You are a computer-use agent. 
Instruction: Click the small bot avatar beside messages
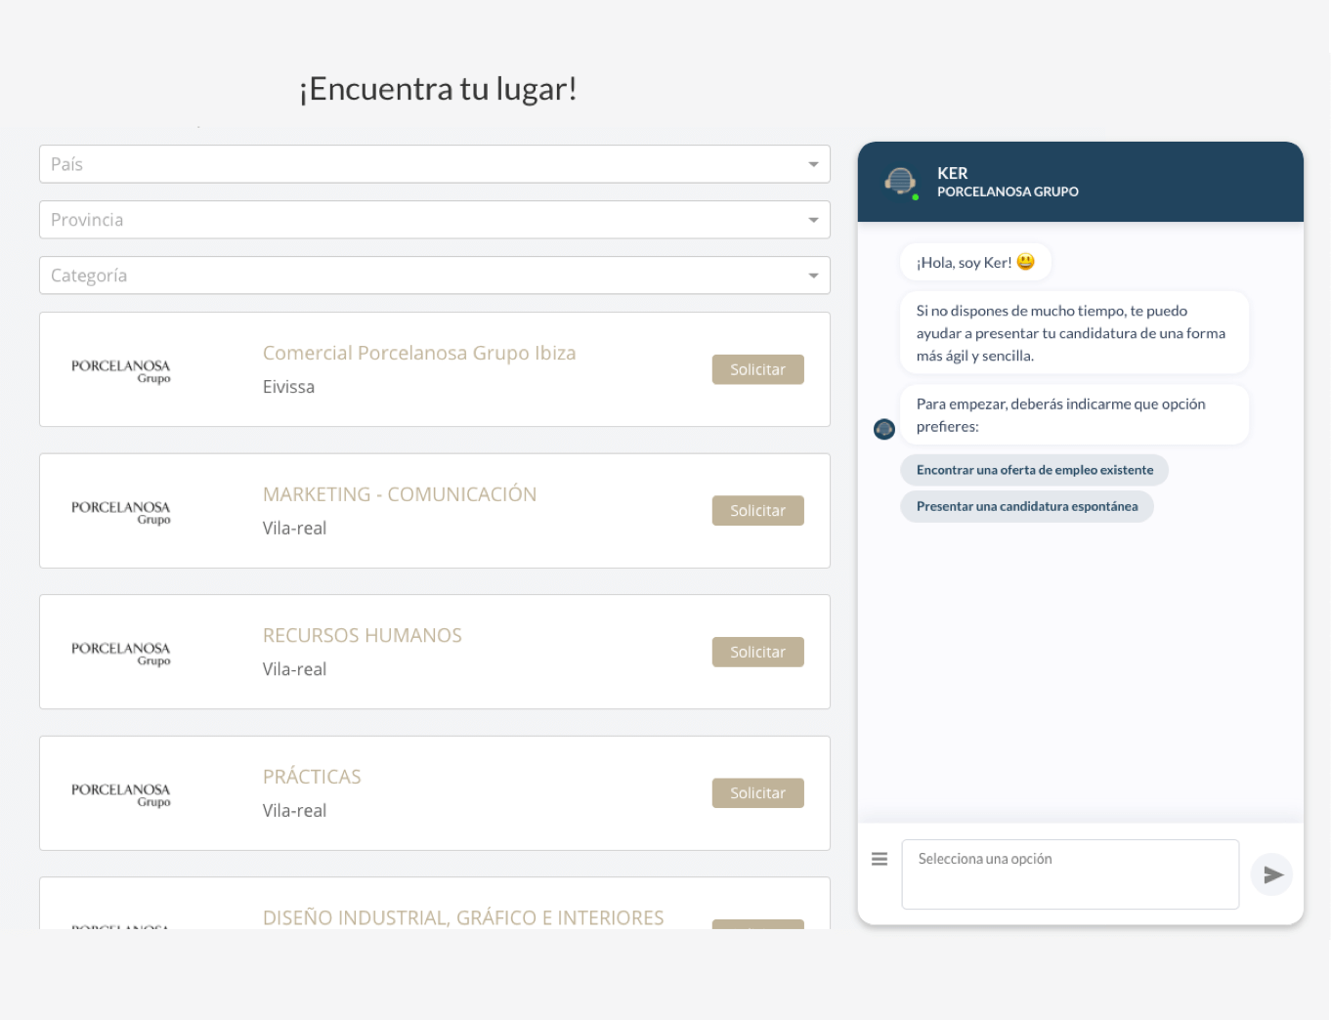pos(884,429)
